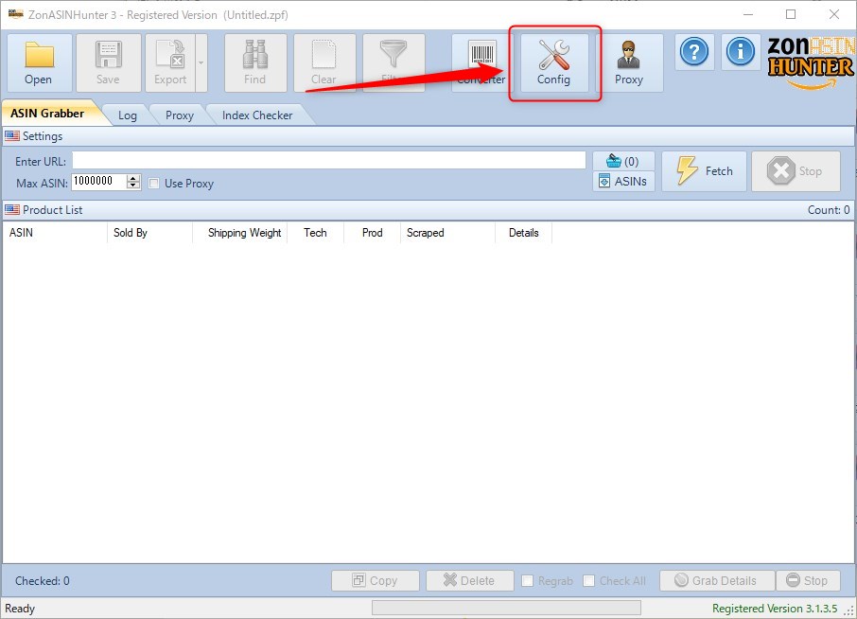Click the Product List section flag icon
The height and width of the screenshot is (619, 857).
coord(12,209)
